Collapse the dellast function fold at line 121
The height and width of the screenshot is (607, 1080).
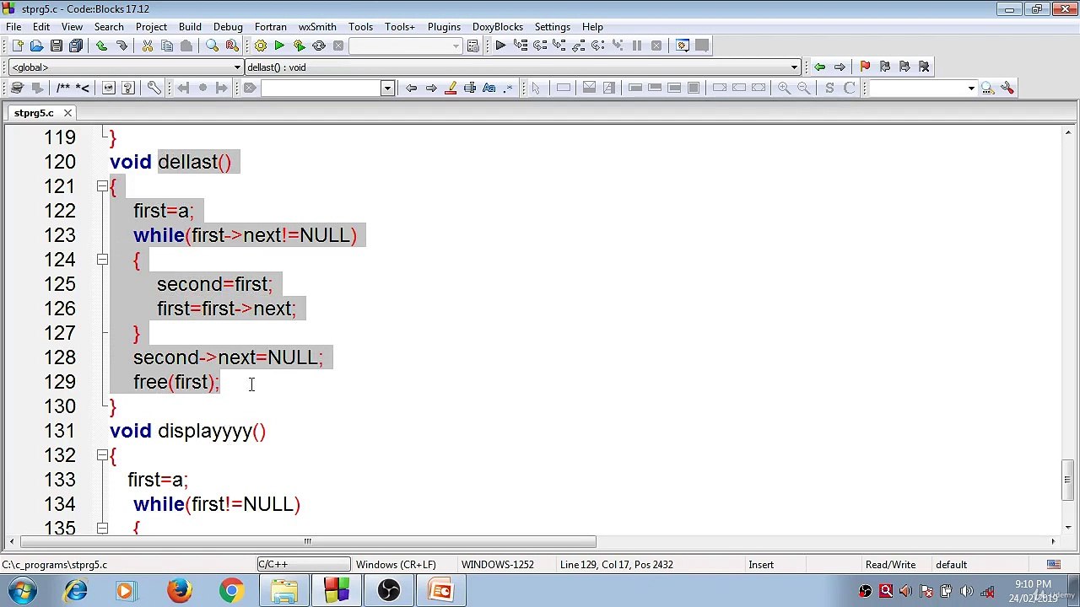(102, 186)
